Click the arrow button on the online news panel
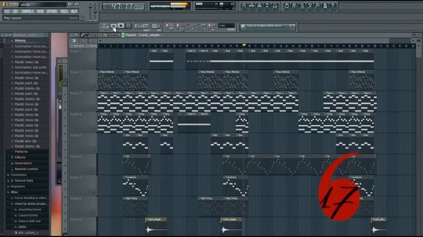Screen dimensions: 423x237 click(x=292, y=26)
